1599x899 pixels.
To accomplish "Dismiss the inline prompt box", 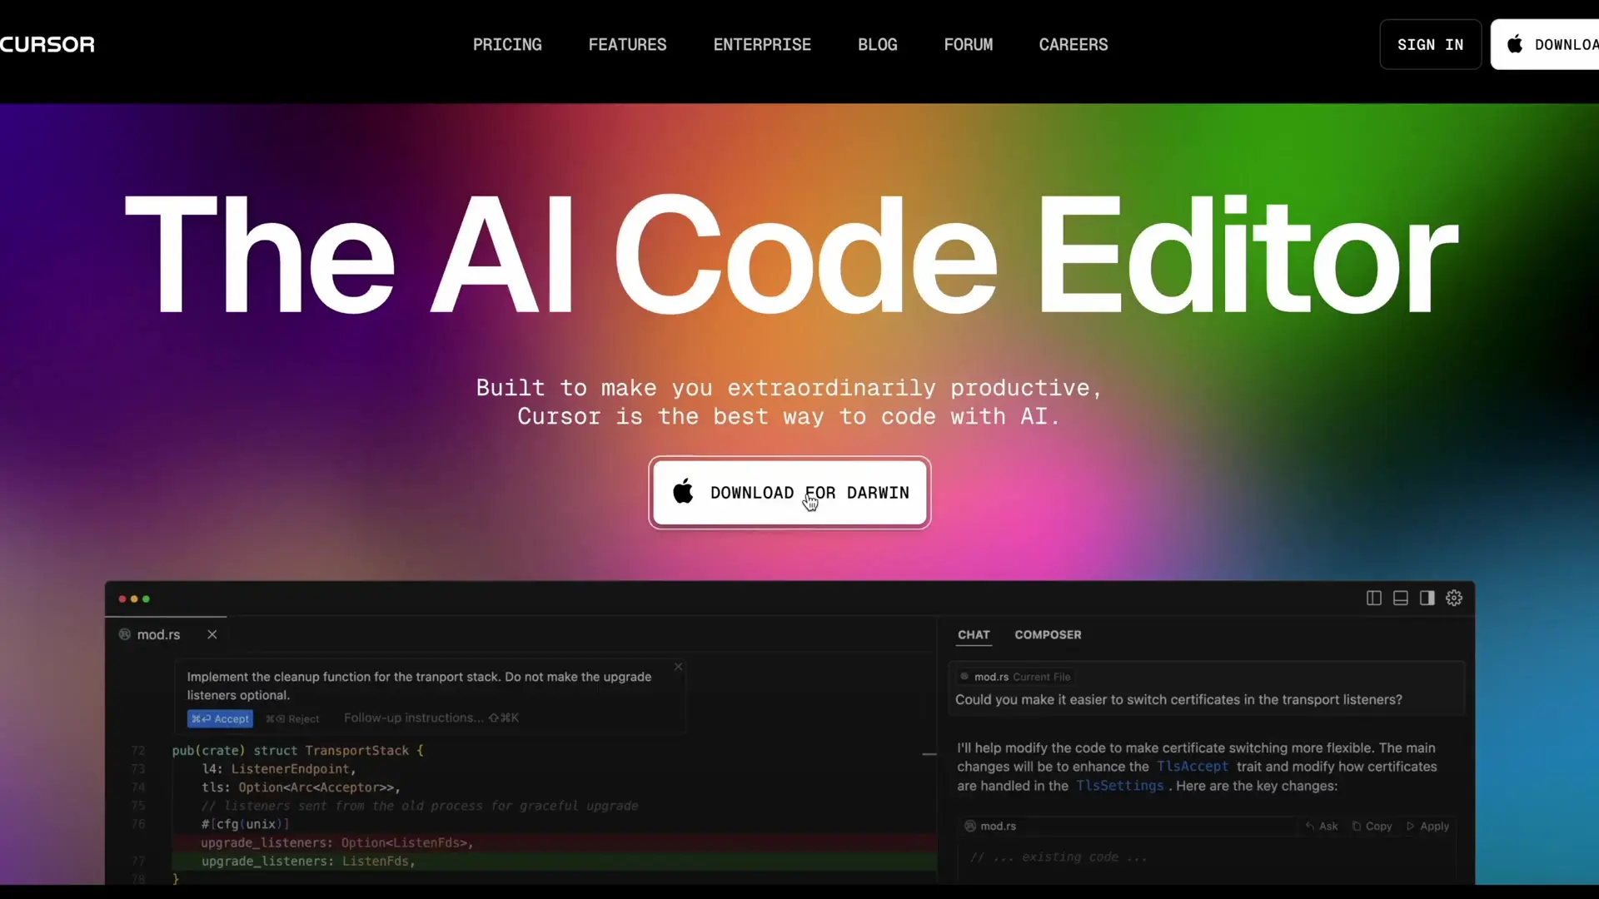I will point(679,667).
